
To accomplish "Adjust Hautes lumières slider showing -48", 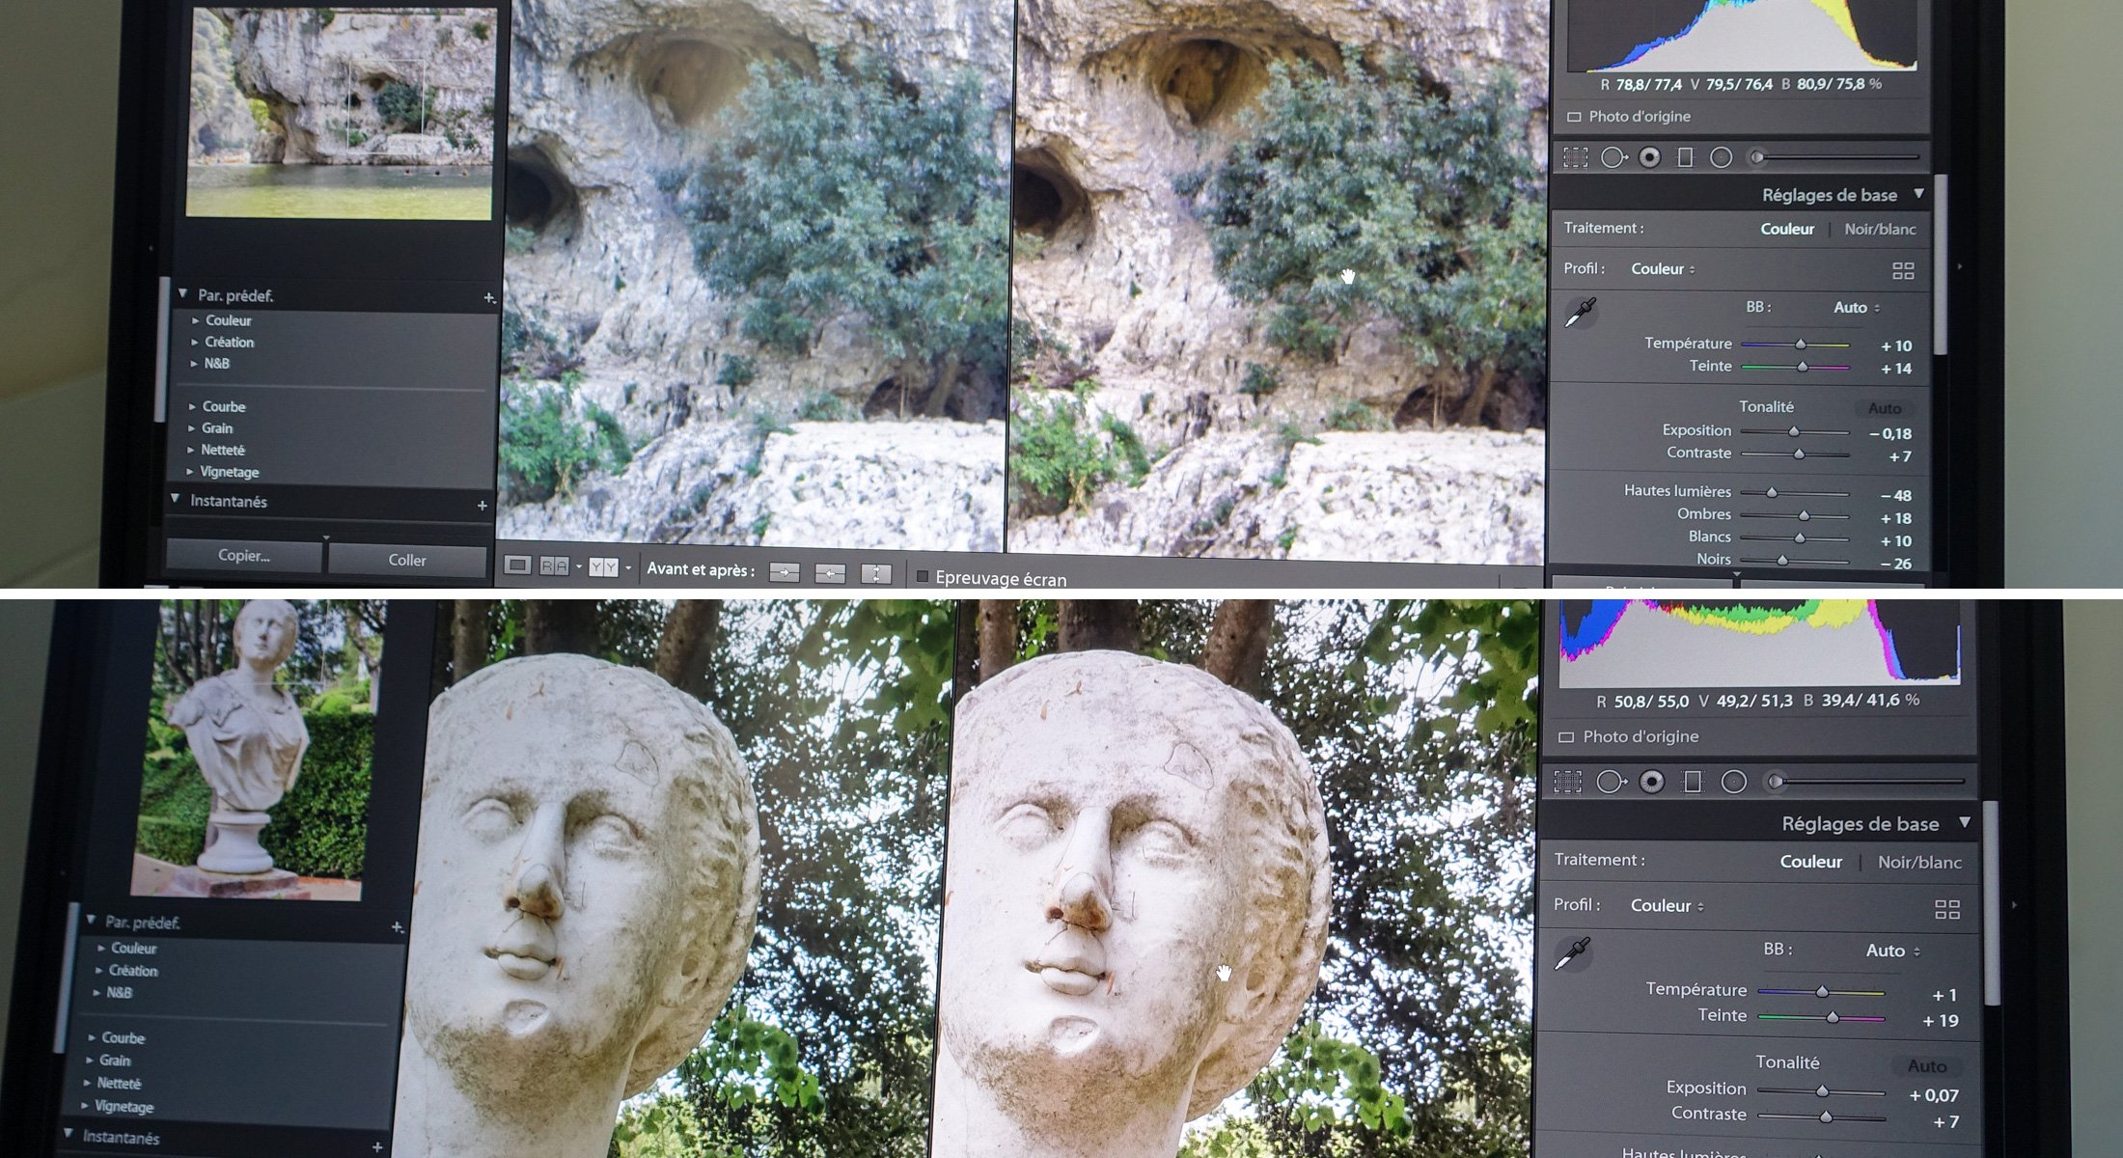I will (1772, 493).
